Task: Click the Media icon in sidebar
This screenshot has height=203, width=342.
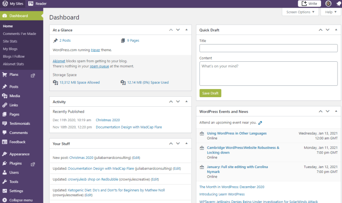Action: [5, 96]
